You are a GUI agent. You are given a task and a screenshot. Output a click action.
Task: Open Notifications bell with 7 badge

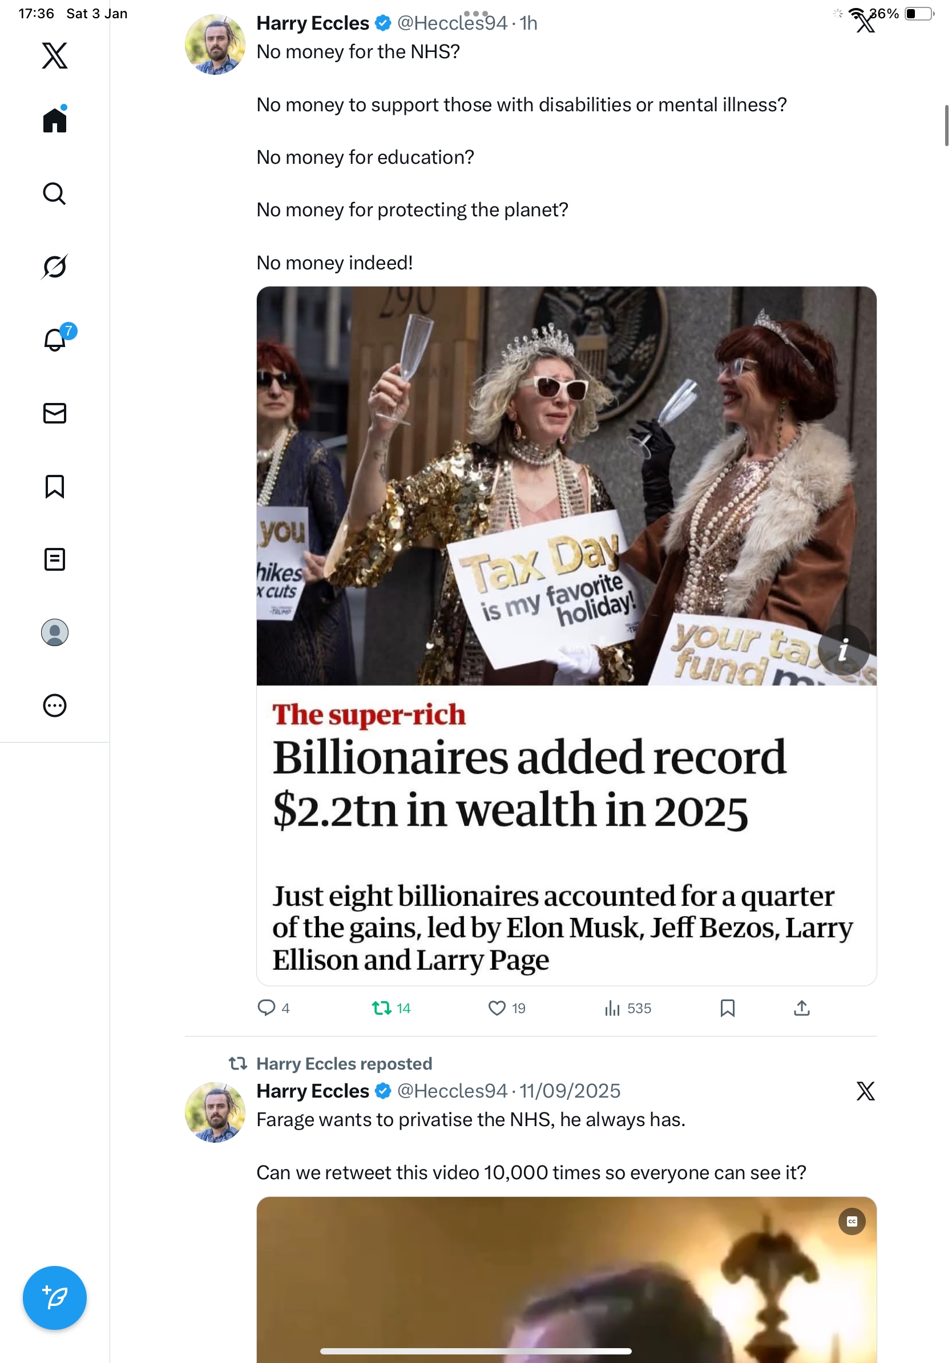55,340
